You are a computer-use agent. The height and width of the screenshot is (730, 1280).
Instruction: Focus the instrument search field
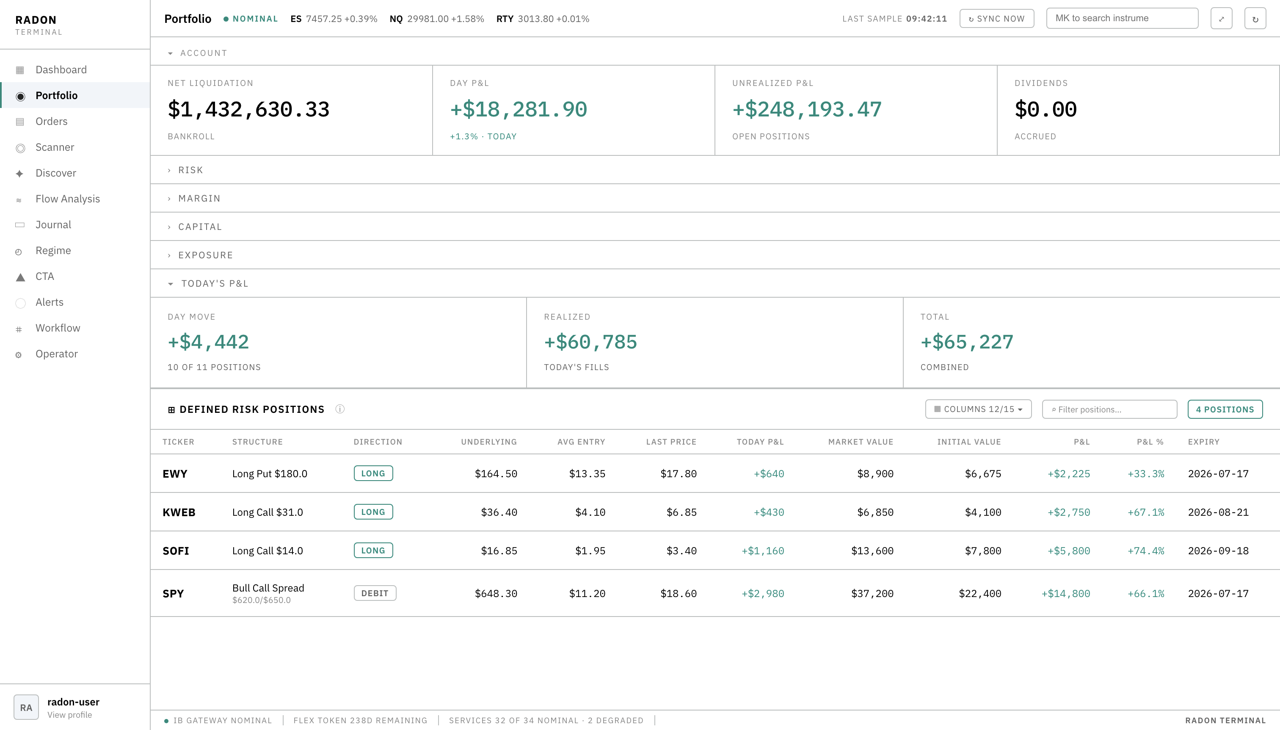click(x=1122, y=19)
